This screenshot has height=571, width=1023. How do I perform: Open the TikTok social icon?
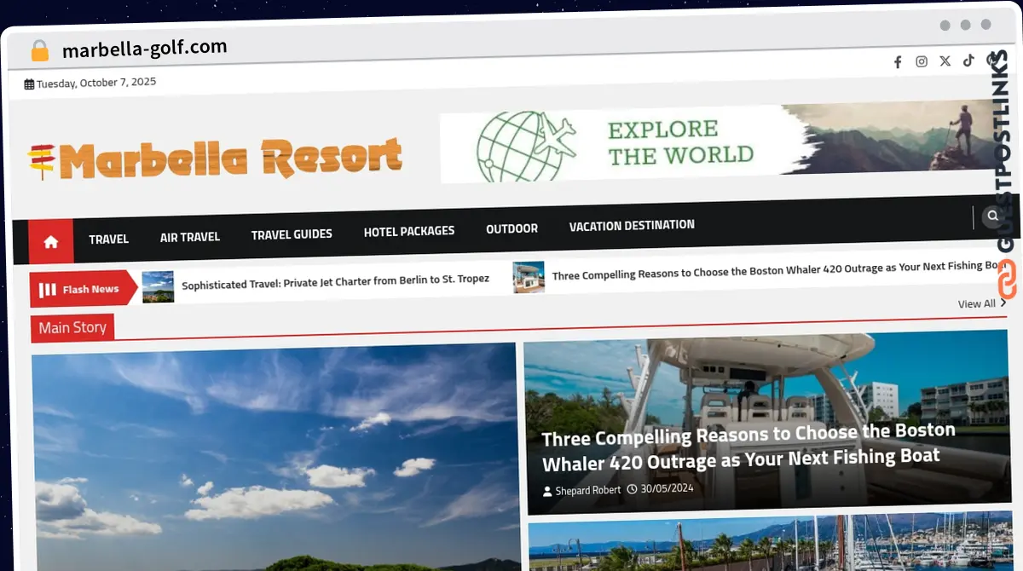point(968,61)
